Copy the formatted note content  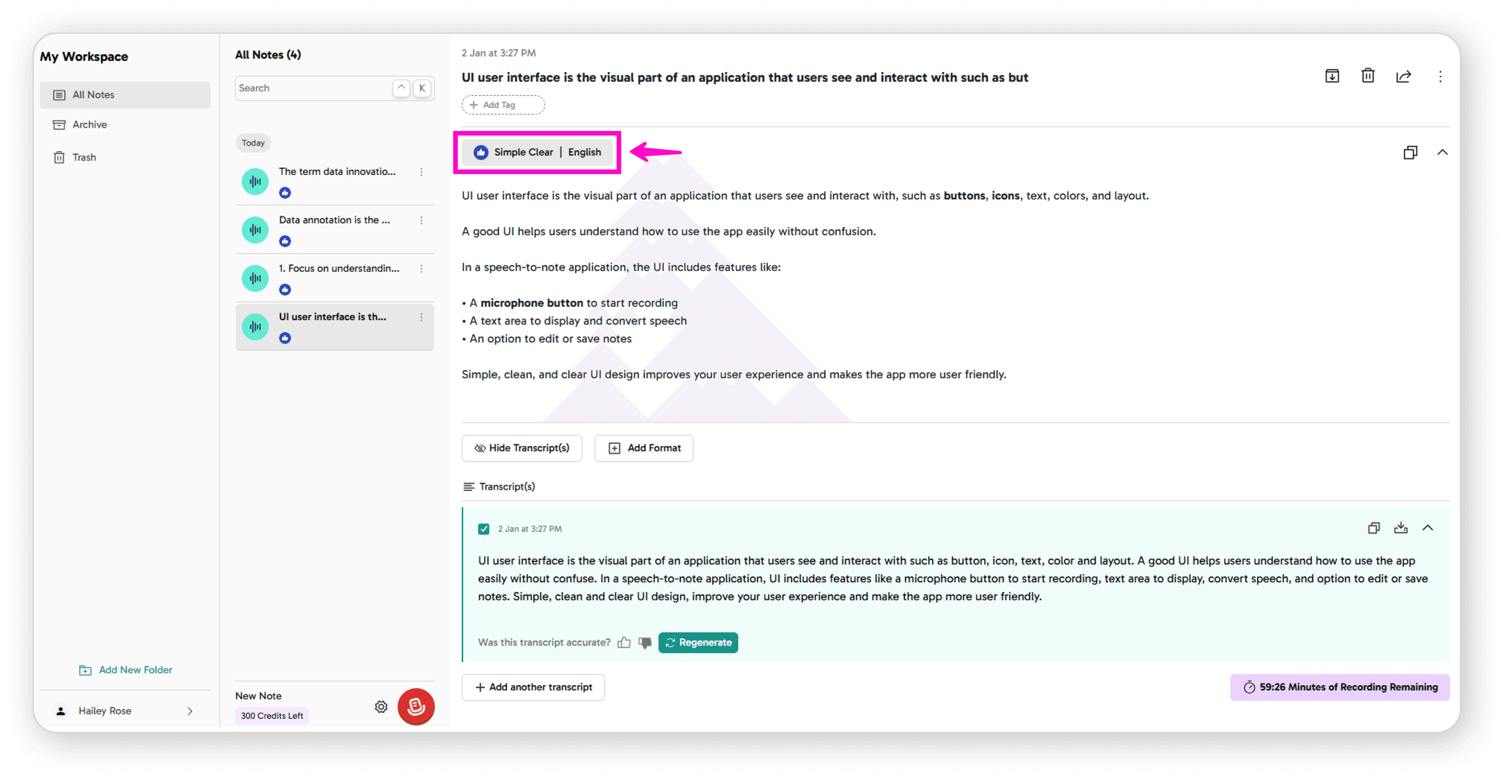(1411, 153)
